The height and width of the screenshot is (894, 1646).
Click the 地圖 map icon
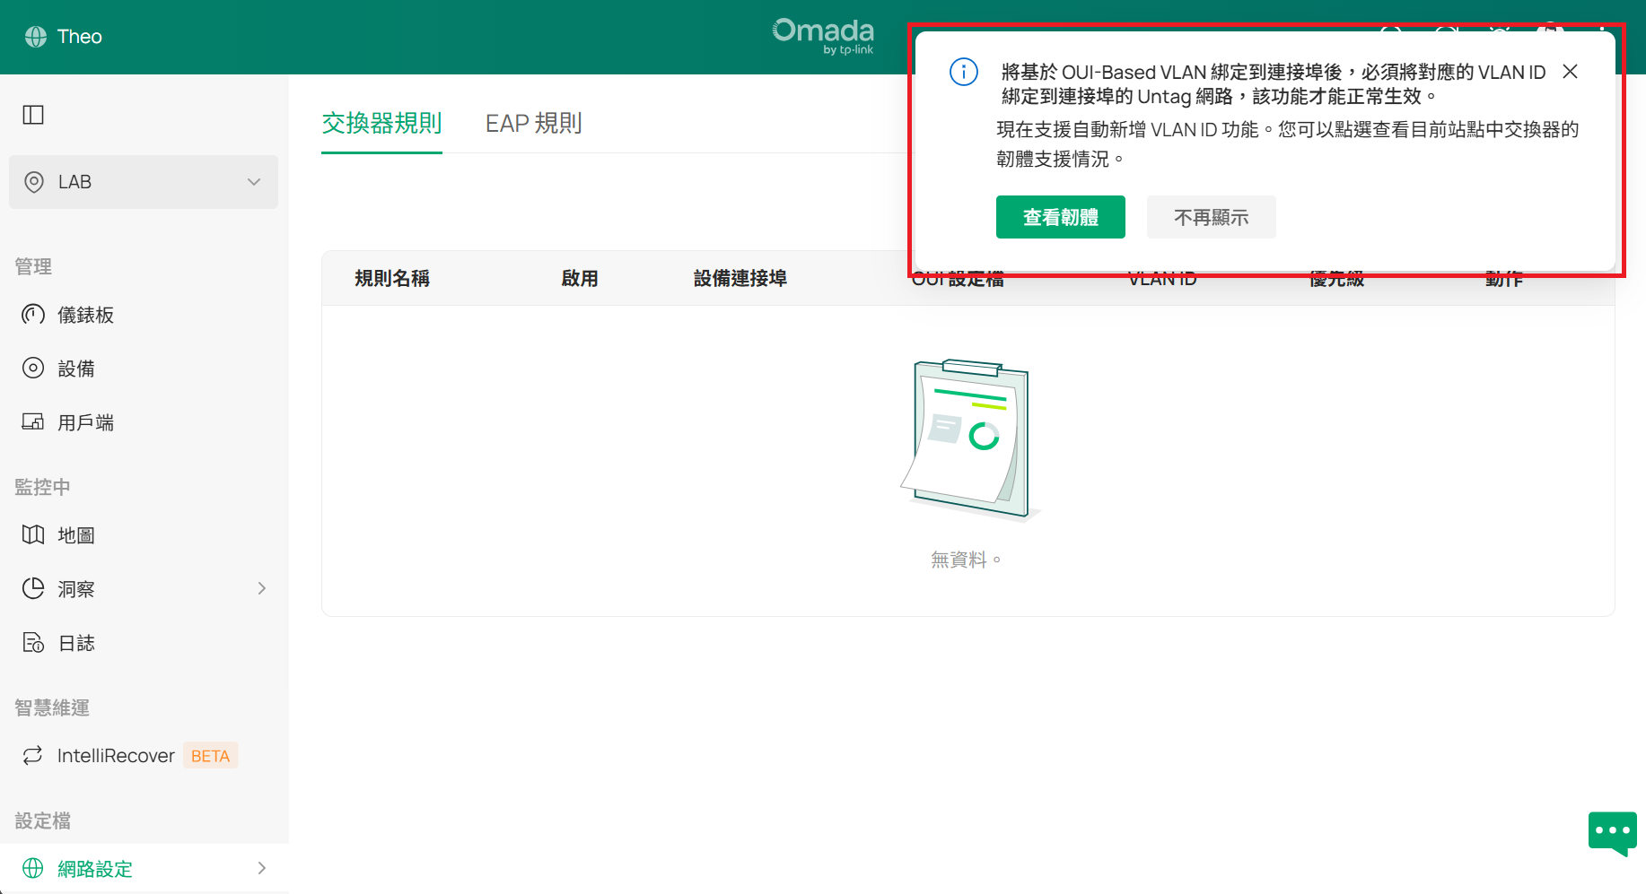(x=33, y=534)
